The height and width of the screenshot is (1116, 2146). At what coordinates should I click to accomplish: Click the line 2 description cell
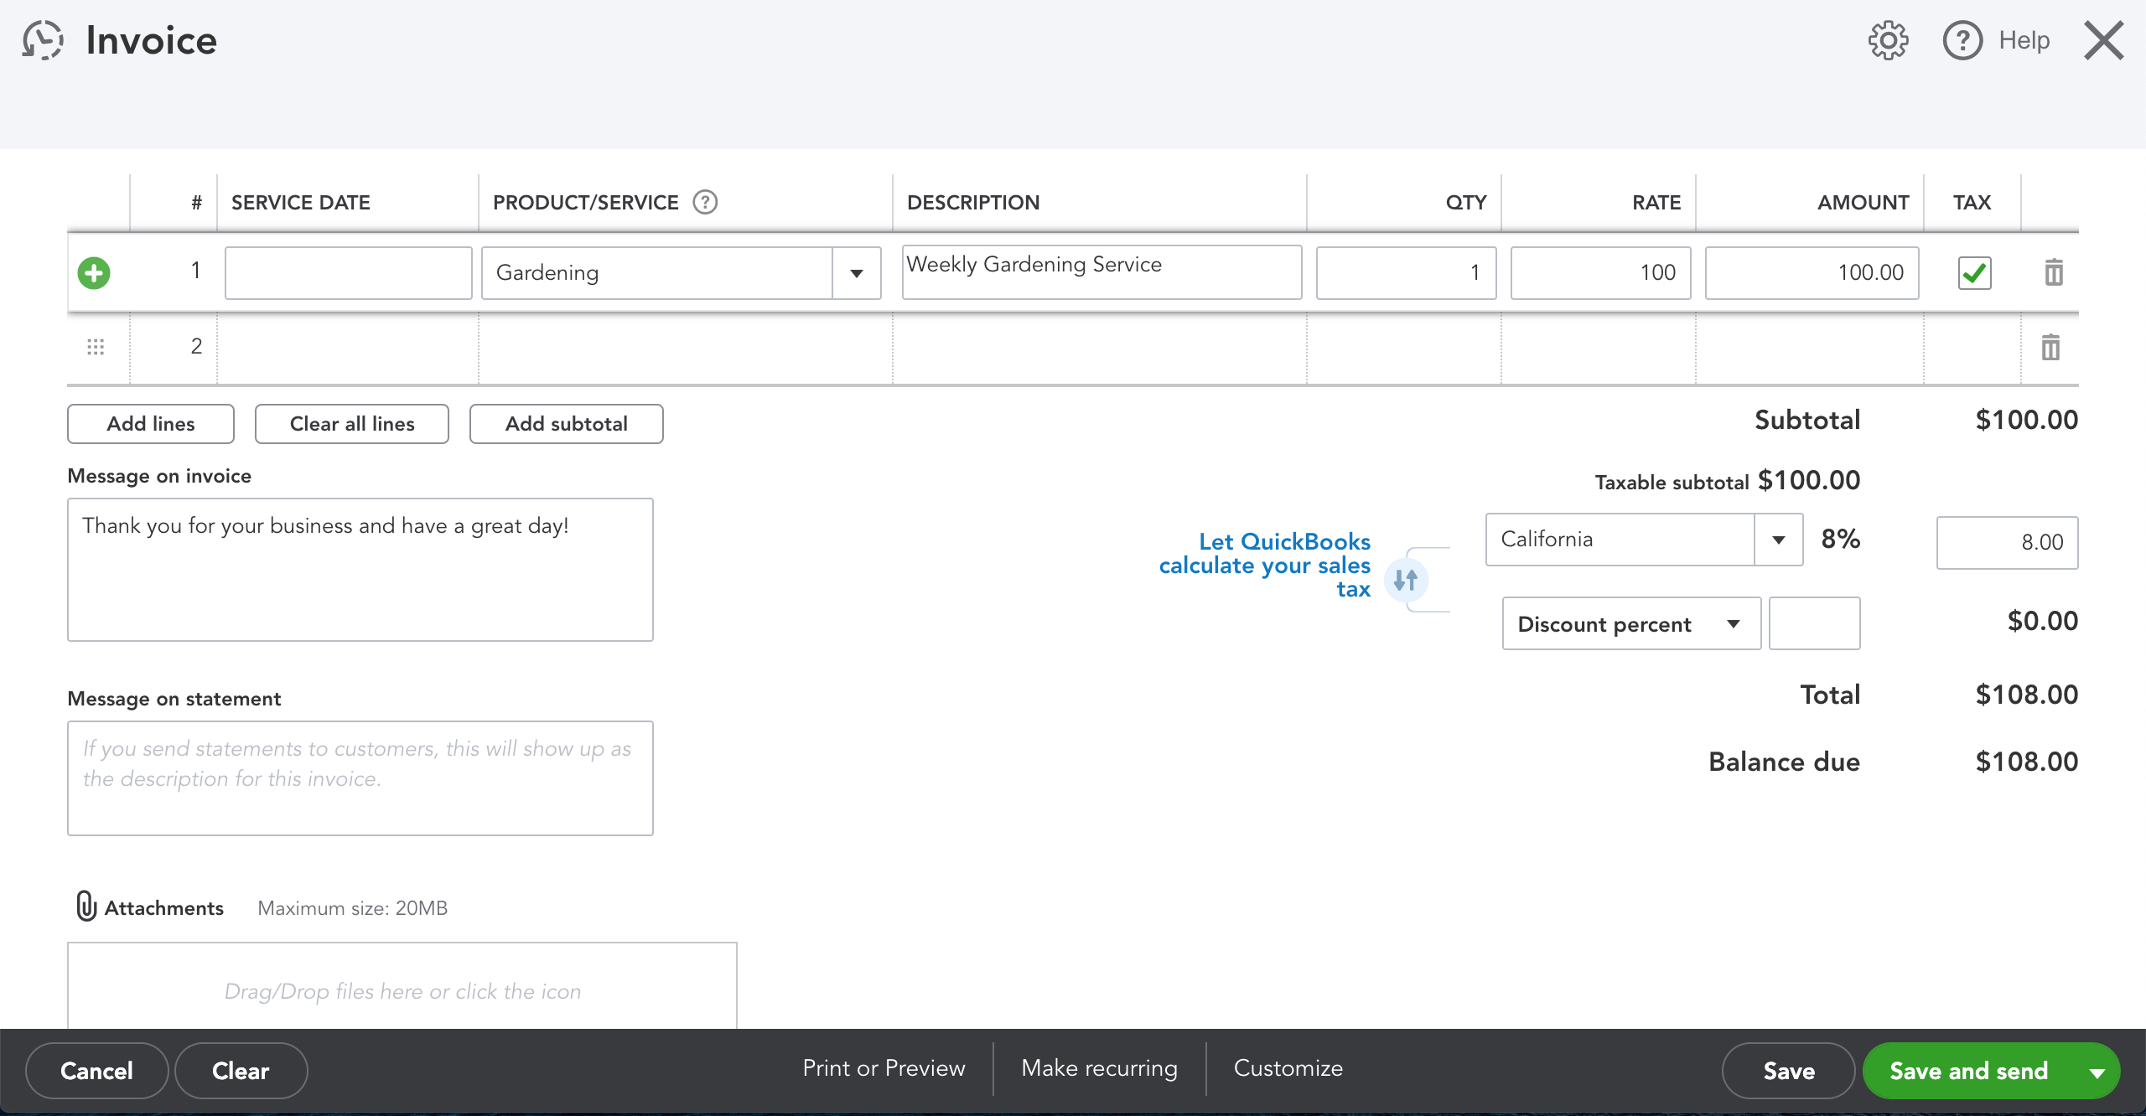[1099, 347]
